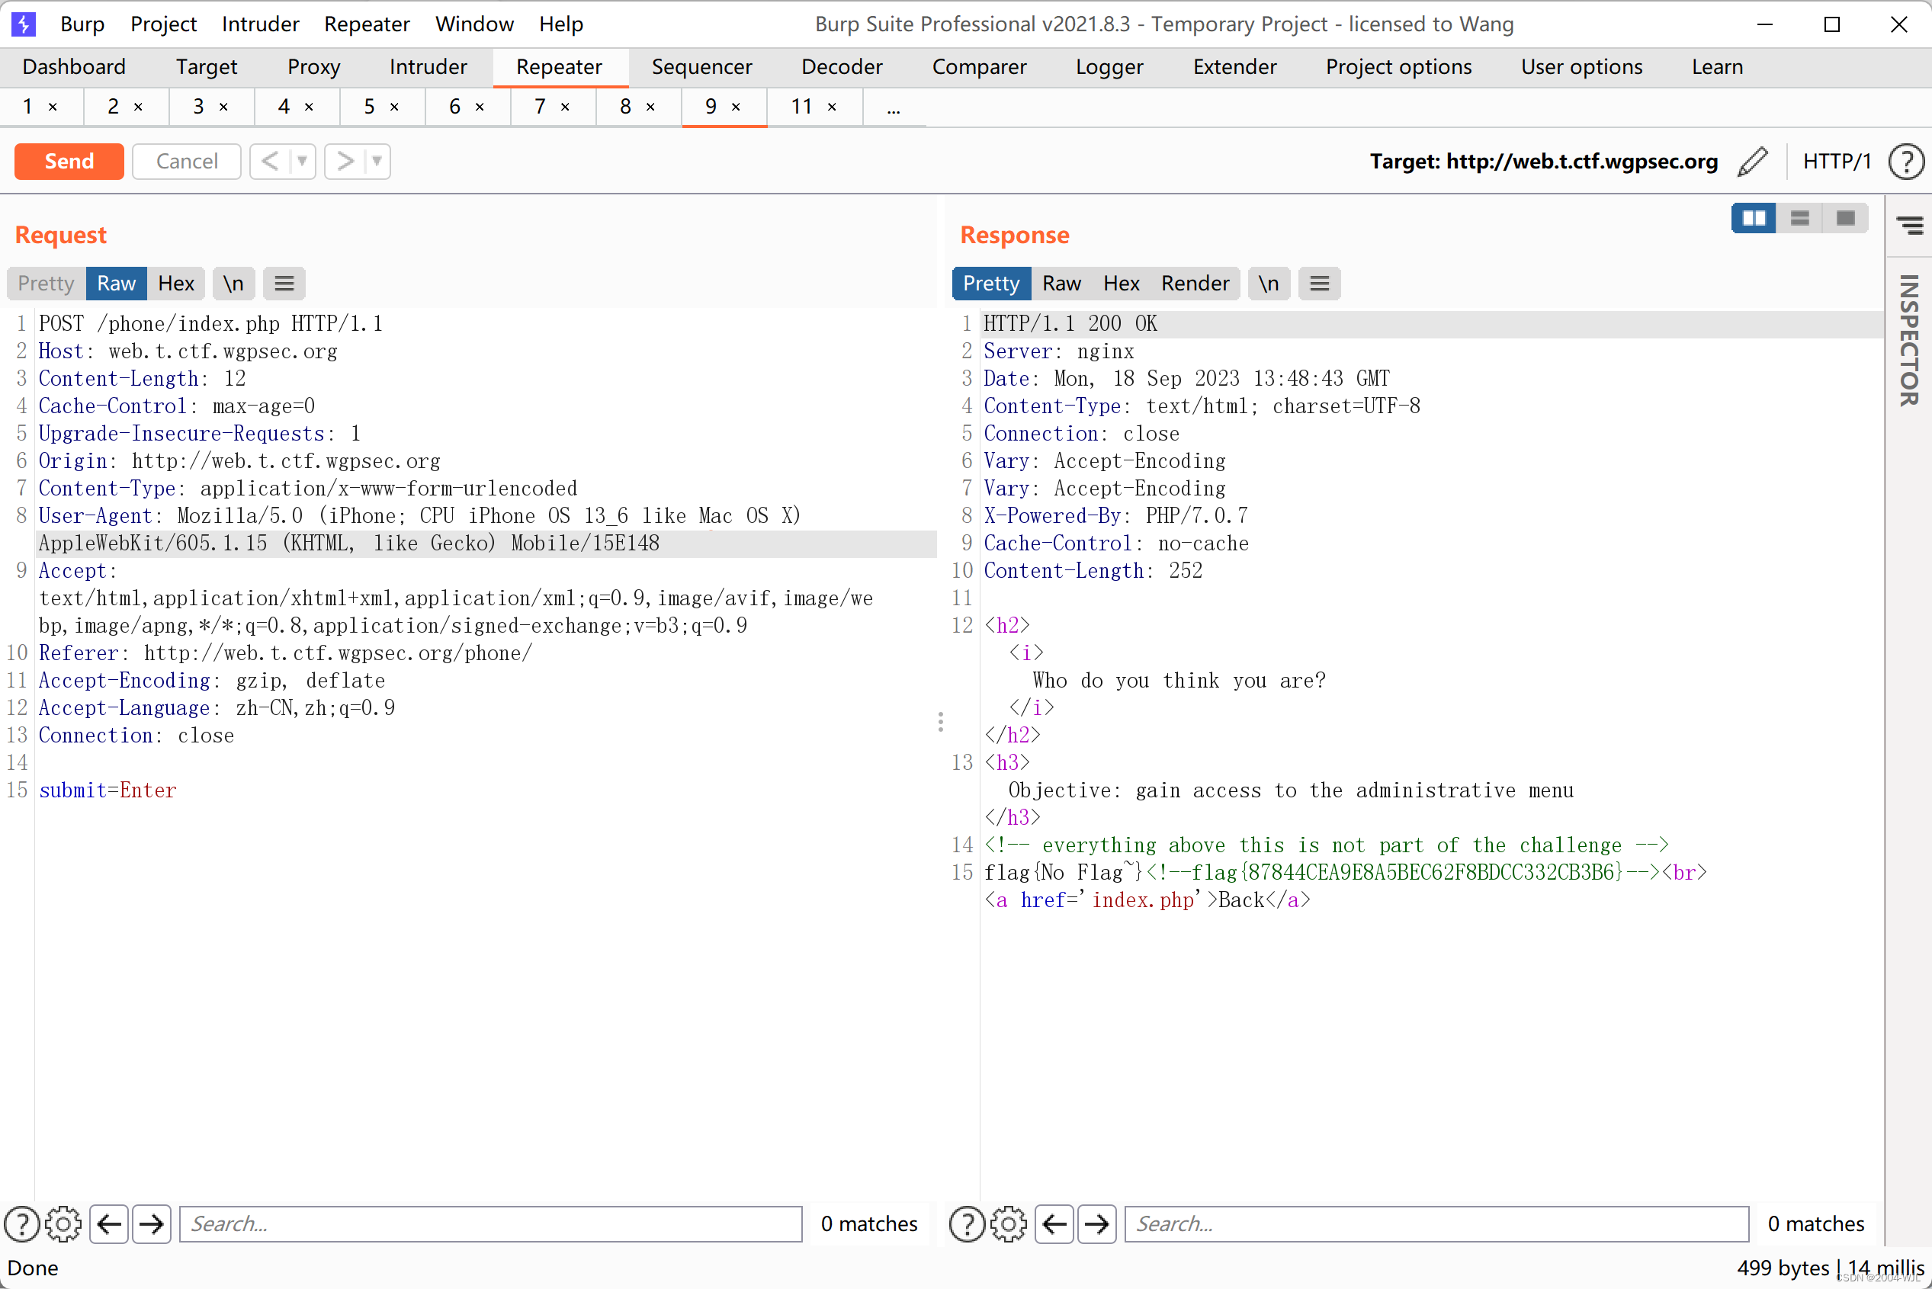Open the Window menu
Image resolution: width=1932 pixels, height=1289 pixels.
click(x=474, y=24)
